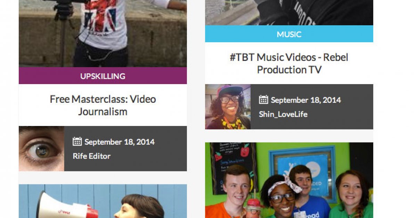Select the September 18, 2014 date under #TBT Music Videos
The width and height of the screenshot is (417, 218).
click(306, 100)
